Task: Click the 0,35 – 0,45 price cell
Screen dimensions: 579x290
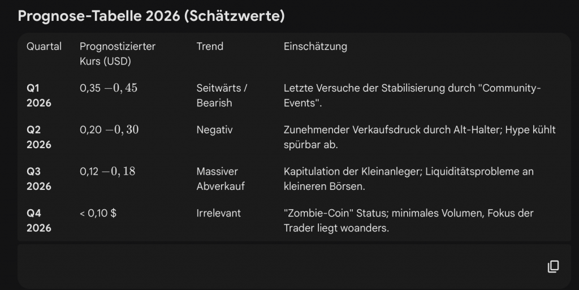Action: click(x=109, y=88)
